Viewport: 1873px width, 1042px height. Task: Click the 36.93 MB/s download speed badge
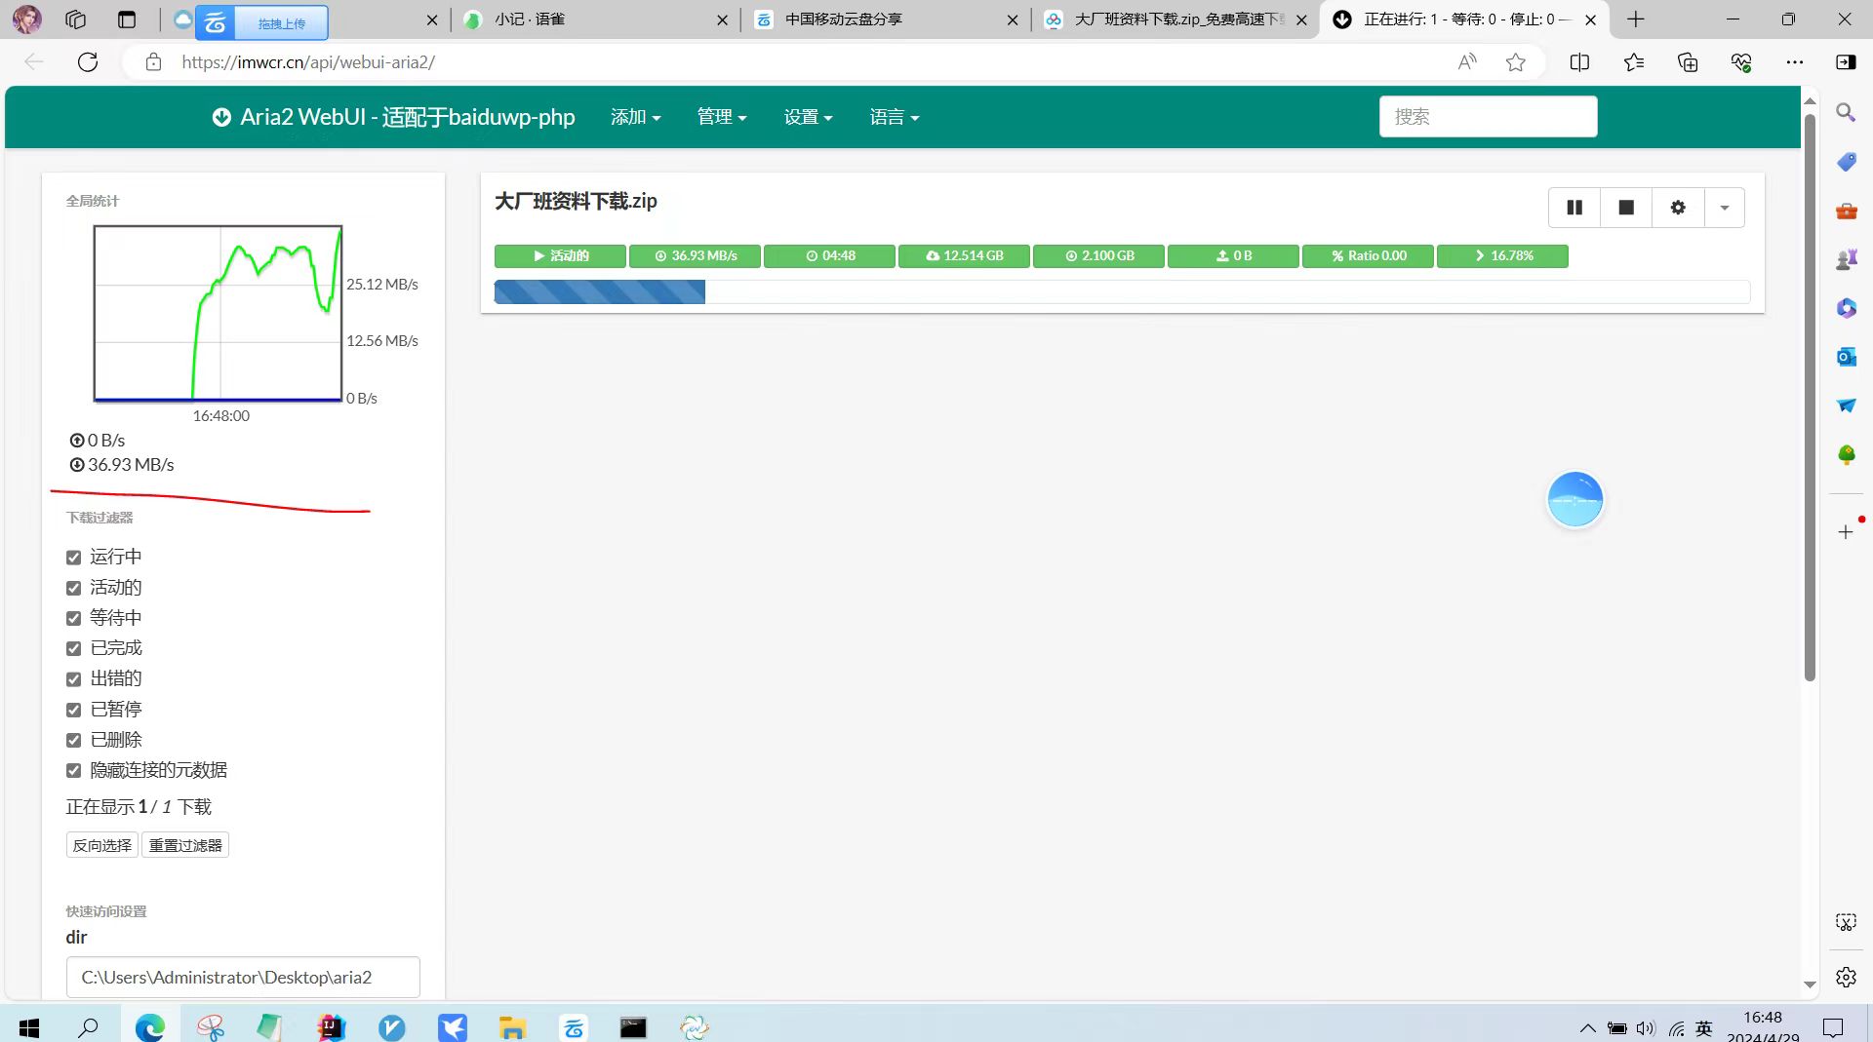(x=695, y=255)
